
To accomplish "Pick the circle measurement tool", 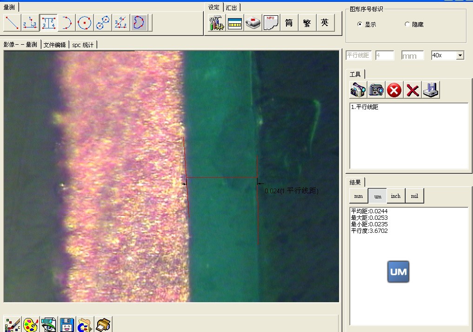I will pyautogui.click(x=85, y=22).
